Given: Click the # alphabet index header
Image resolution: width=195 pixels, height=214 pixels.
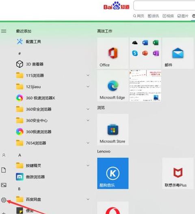Looking at the screenshot, I should point(19,54).
